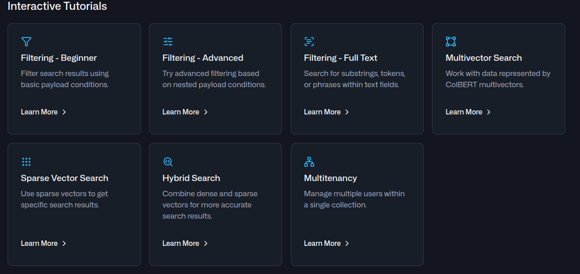Screen dimensions: 580x274
Task: Click the chevron arrow in Multitenancy card
Action: [x=347, y=243]
